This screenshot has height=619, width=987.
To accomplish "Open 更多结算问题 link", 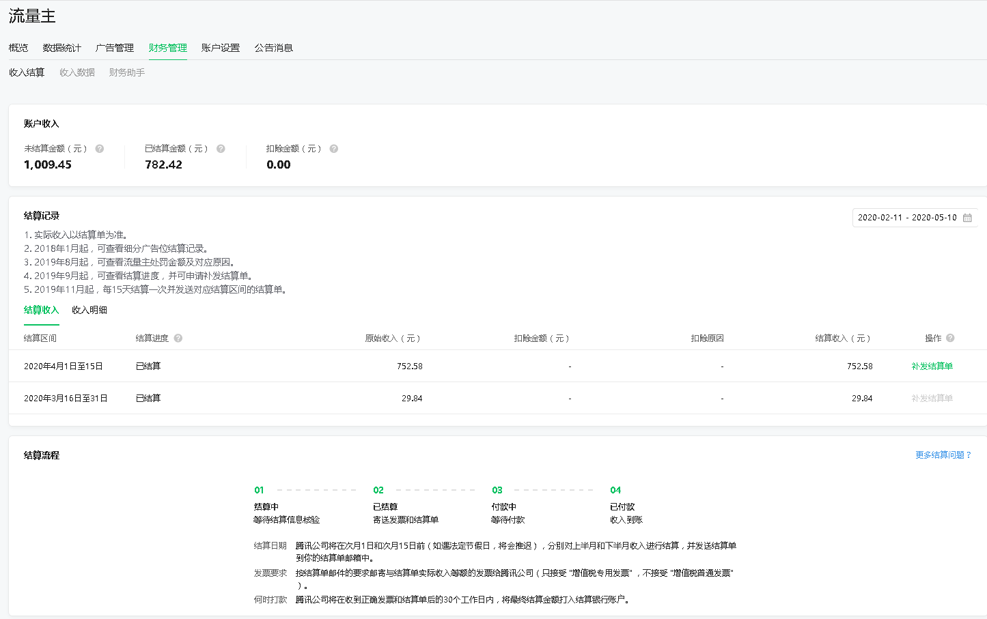I will pyautogui.click(x=943, y=455).
